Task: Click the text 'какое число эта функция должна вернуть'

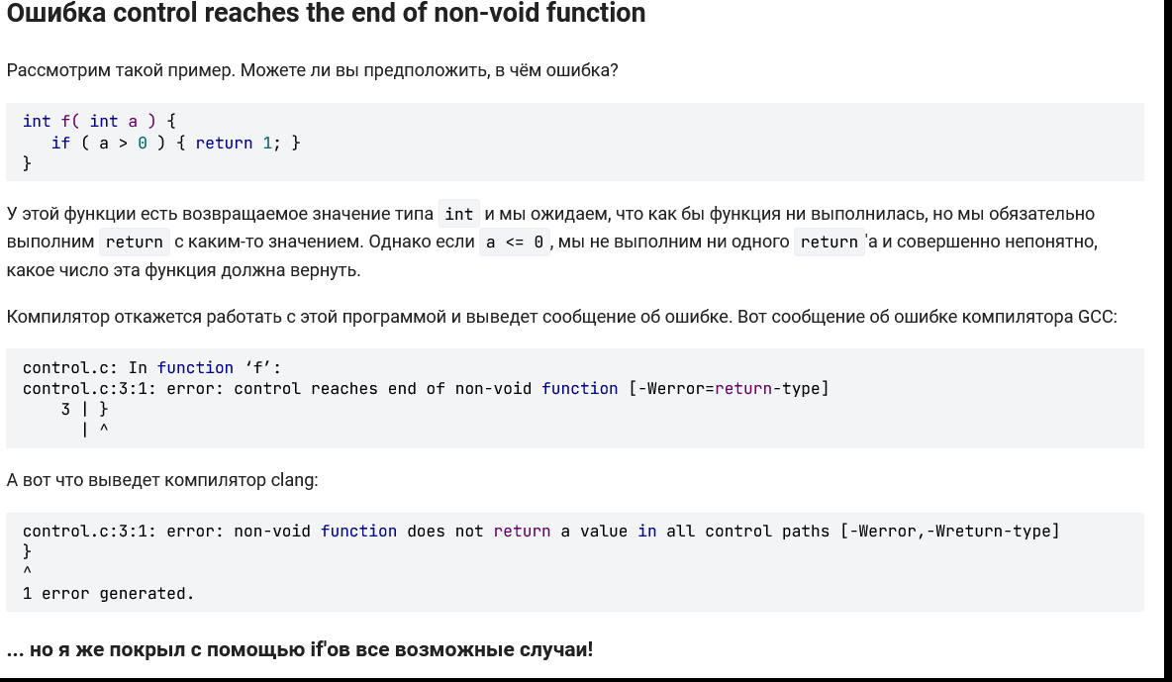Action: [183, 270]
